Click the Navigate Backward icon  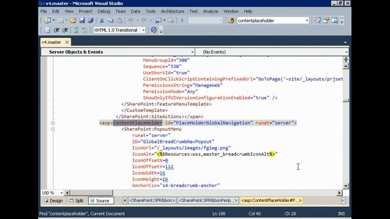click(158, 21)
